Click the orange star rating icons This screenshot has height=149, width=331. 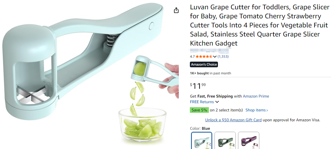[x=204, y=57]
